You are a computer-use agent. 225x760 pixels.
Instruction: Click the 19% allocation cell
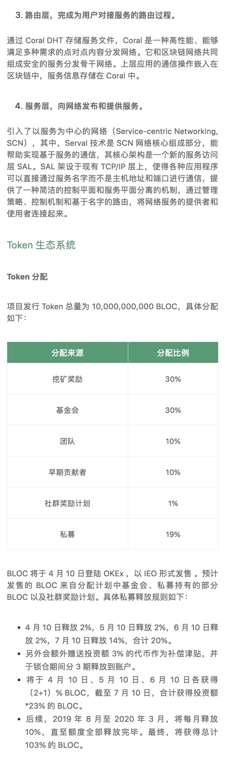(173, 534)
